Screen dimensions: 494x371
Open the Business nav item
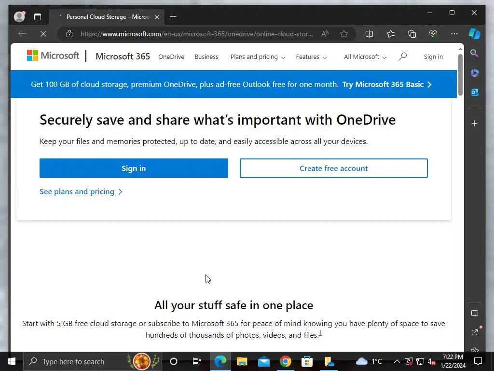click(x=206, y=57)
